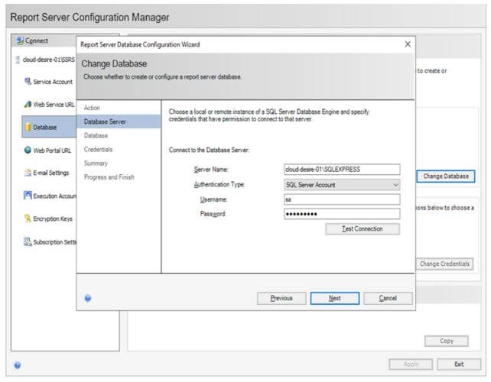Focus the Username input field

click(x=342, y=199)
